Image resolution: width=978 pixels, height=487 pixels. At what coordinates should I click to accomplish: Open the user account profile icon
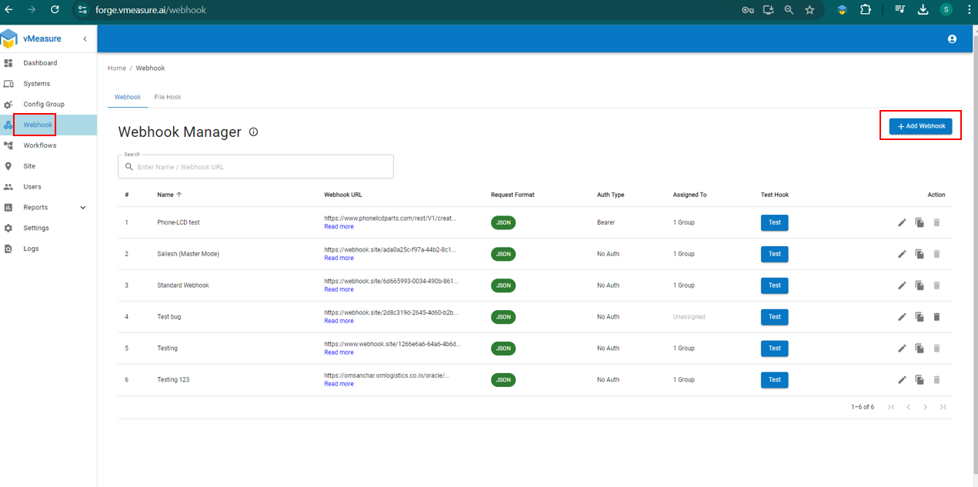952,38
